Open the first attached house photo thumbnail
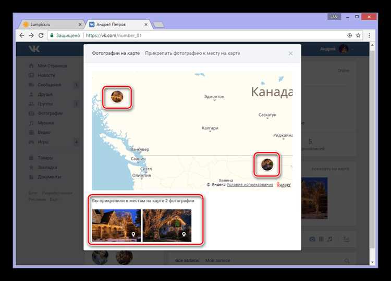This screenshot has height=281, width=391. click(x=116, y=225)
